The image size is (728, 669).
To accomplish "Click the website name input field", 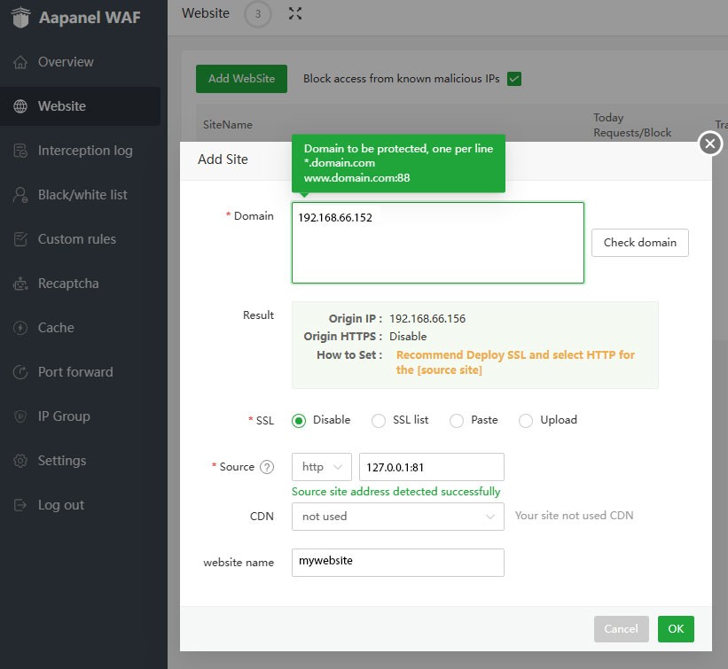I will 397,562.
